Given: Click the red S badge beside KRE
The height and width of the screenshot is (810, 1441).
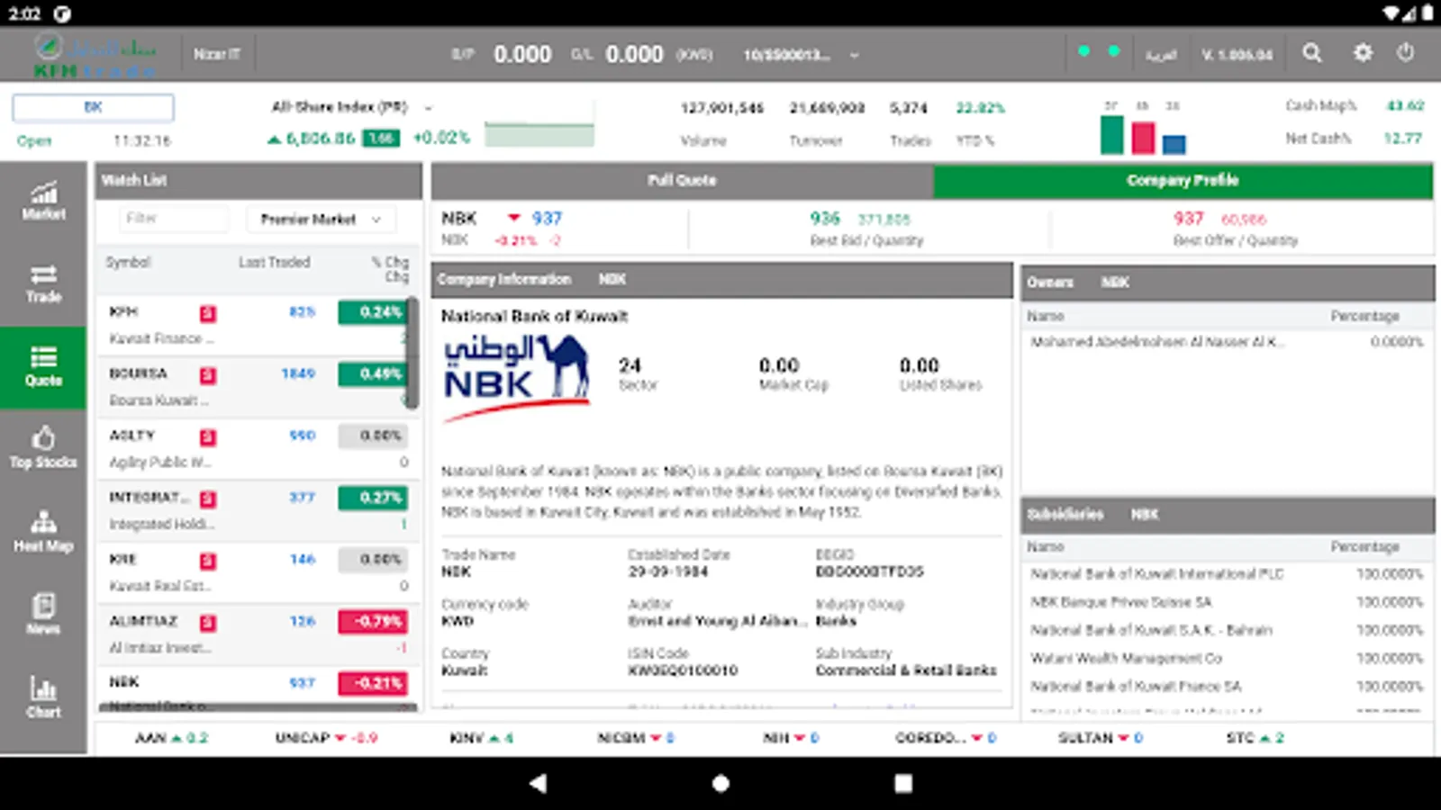Looking at the screenshot, I should click(x=208, y=561).
